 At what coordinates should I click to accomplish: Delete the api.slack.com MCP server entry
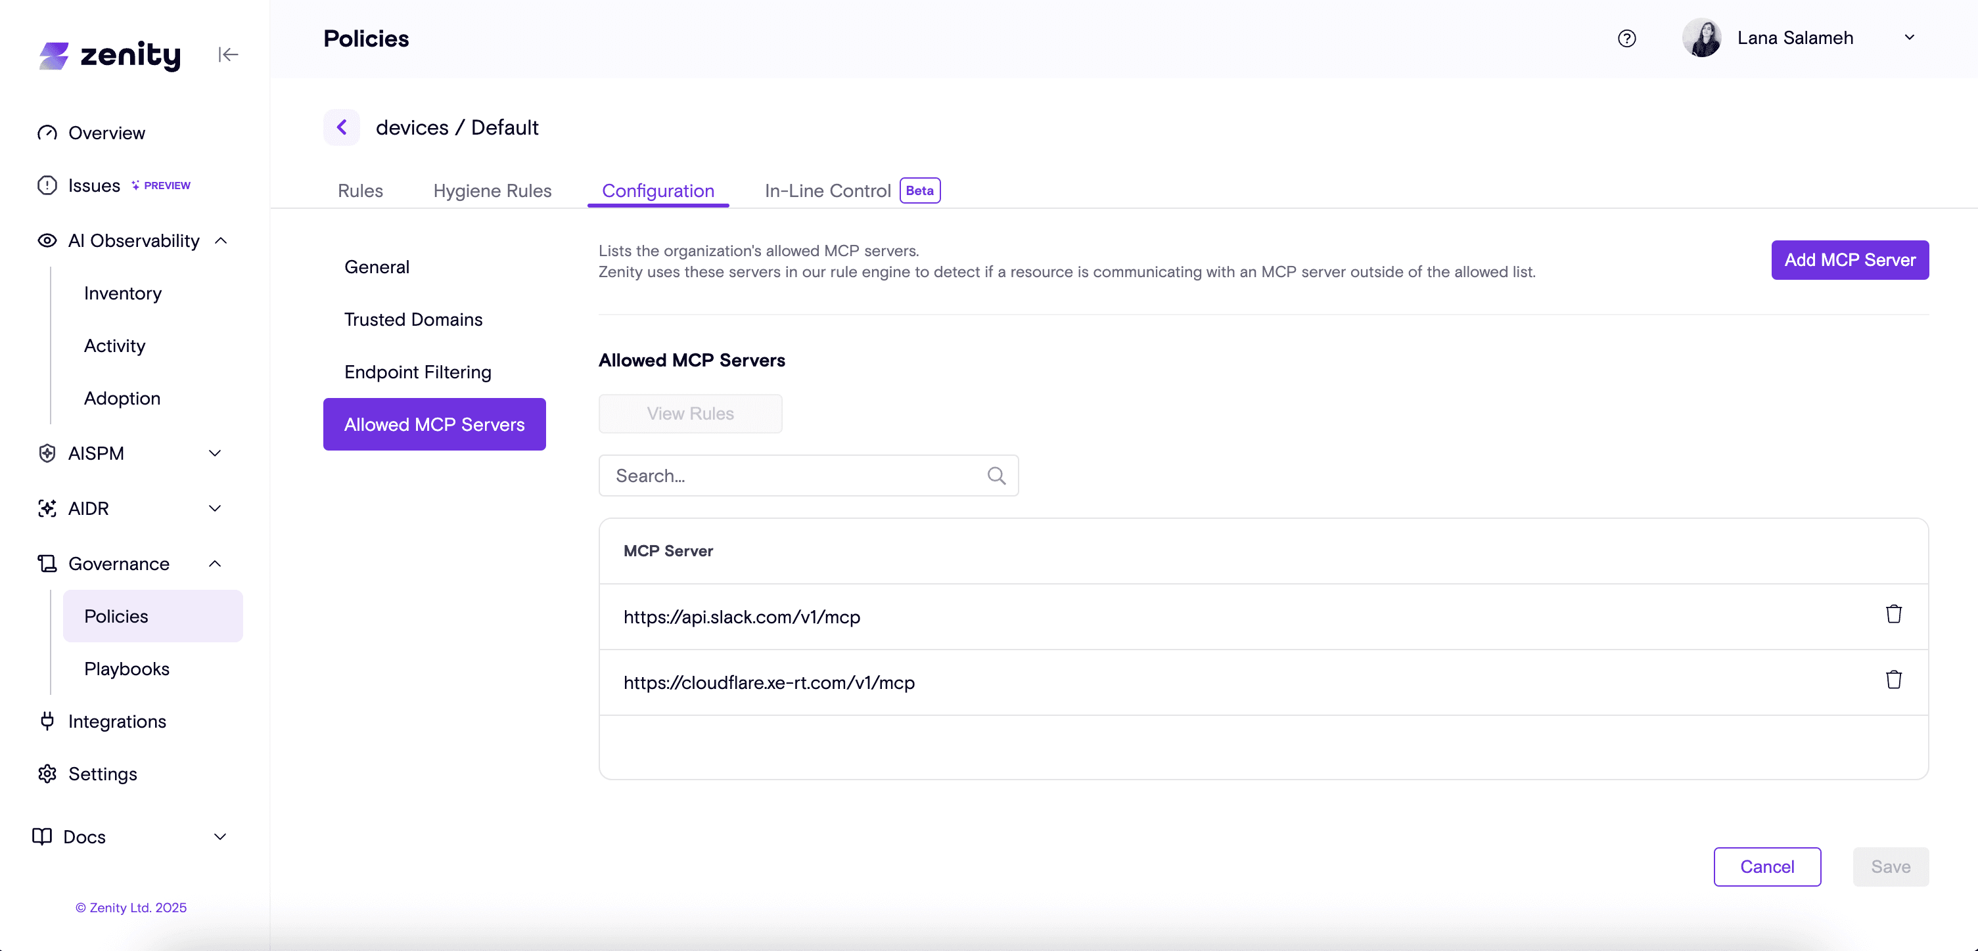1893,615
